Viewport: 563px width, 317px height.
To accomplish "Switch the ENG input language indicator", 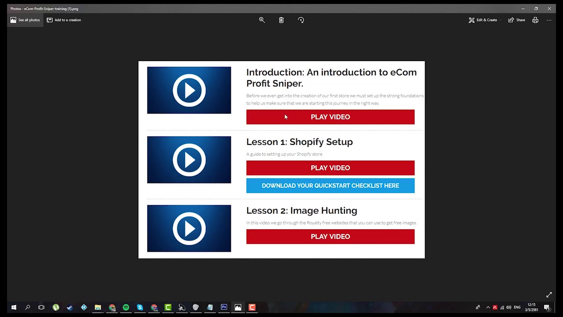I will [x=517, y=307].
